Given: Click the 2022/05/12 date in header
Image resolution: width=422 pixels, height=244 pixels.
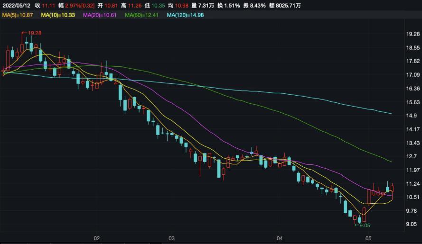Looking at the screenshot, I should pos(16,6).
